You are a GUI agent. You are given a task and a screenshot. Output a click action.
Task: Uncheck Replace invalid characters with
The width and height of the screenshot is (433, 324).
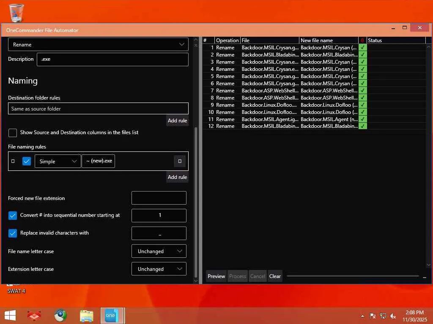pyautogui.click(x=12, y=233)
